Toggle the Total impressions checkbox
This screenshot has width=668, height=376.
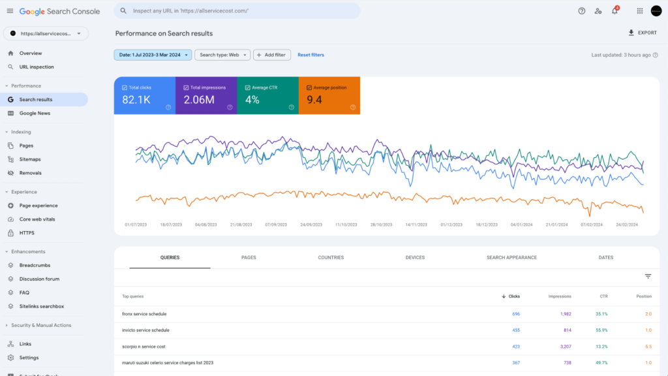186,88
